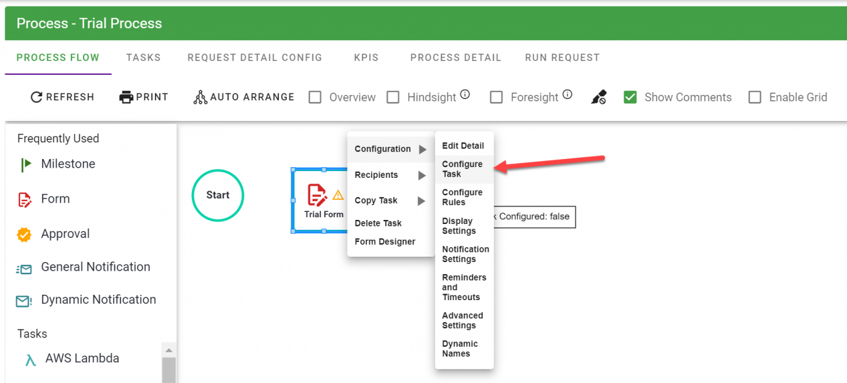The width and height of the screenshot is (847, 383).
Task: Select the red Form icon in sidebar
Action: coord(24,199)
